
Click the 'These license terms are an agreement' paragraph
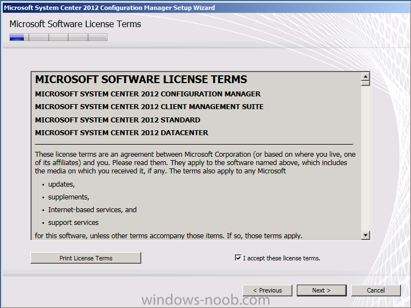tap(196, 162)
